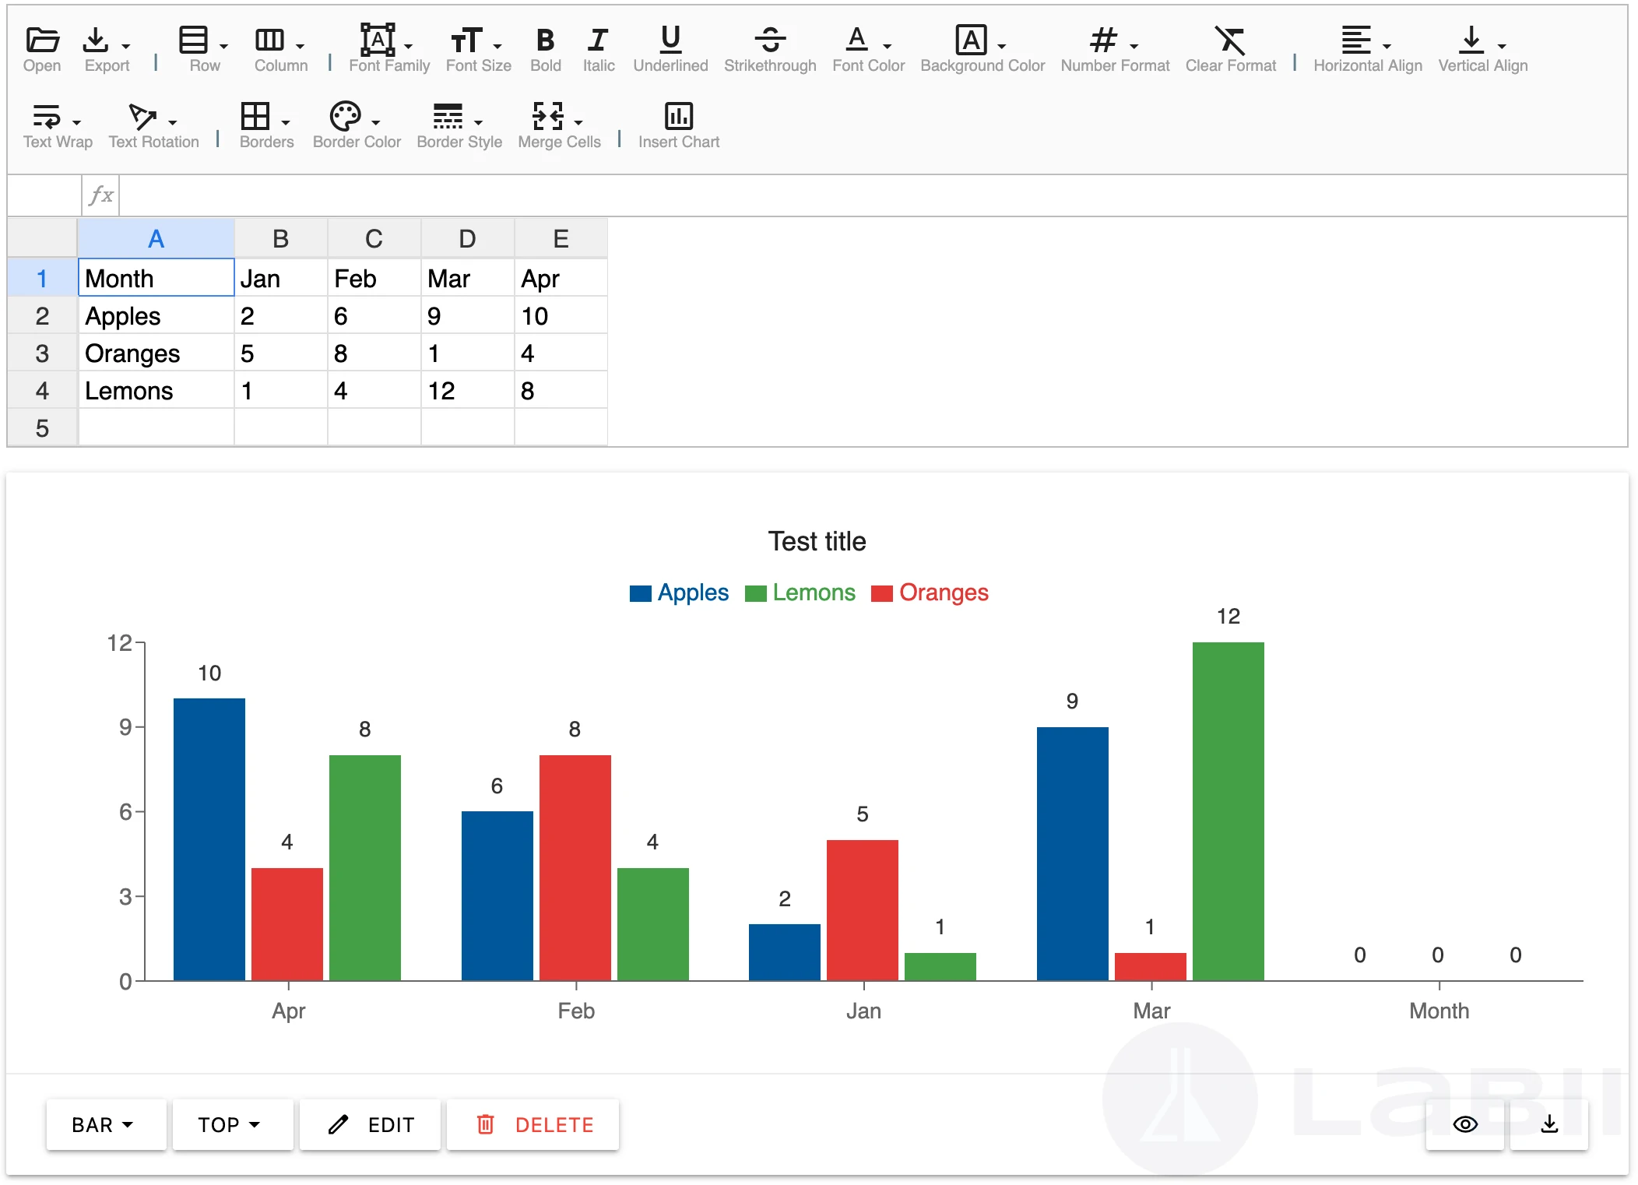Select column E header
This screenshot has width=1638, height=1185.
pyautogui.click(x=561, y=239)
